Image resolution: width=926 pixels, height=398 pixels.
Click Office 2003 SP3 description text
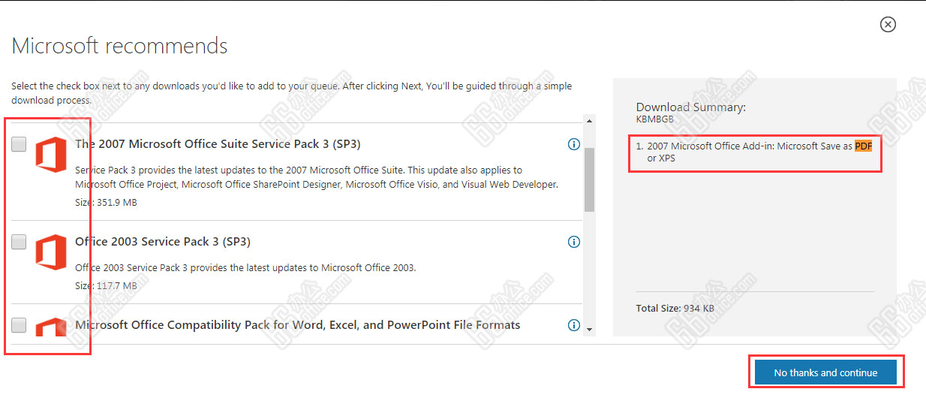(x=245, y=268)
